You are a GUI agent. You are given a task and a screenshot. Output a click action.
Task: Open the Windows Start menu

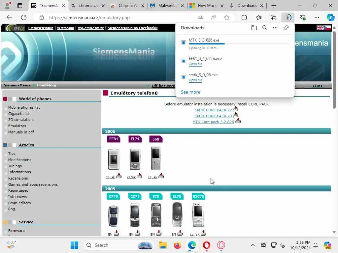tap(74, 245)
